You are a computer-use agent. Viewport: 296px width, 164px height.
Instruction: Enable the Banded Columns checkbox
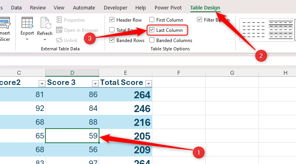(152, 40)
